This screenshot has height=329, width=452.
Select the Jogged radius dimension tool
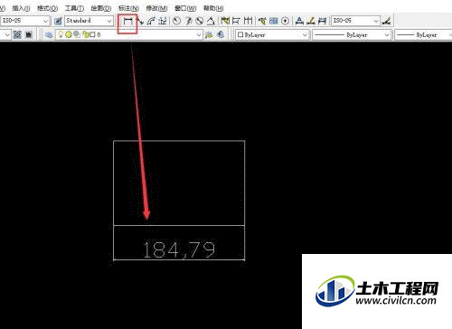tap(189, 21)
